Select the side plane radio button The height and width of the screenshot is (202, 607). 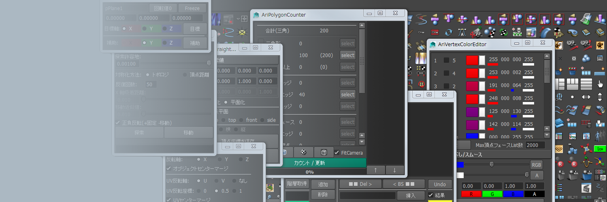[262, 120]
